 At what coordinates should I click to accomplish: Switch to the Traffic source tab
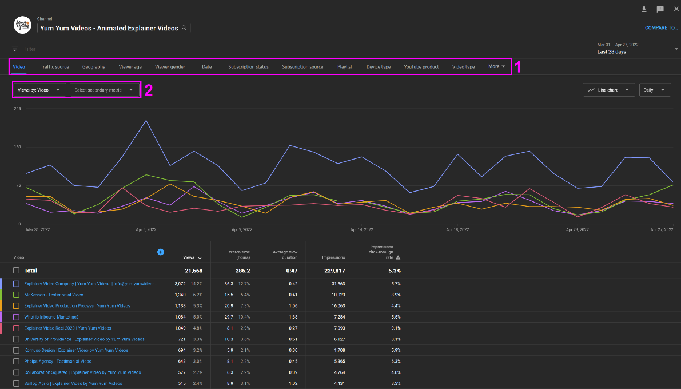(55, 66)
